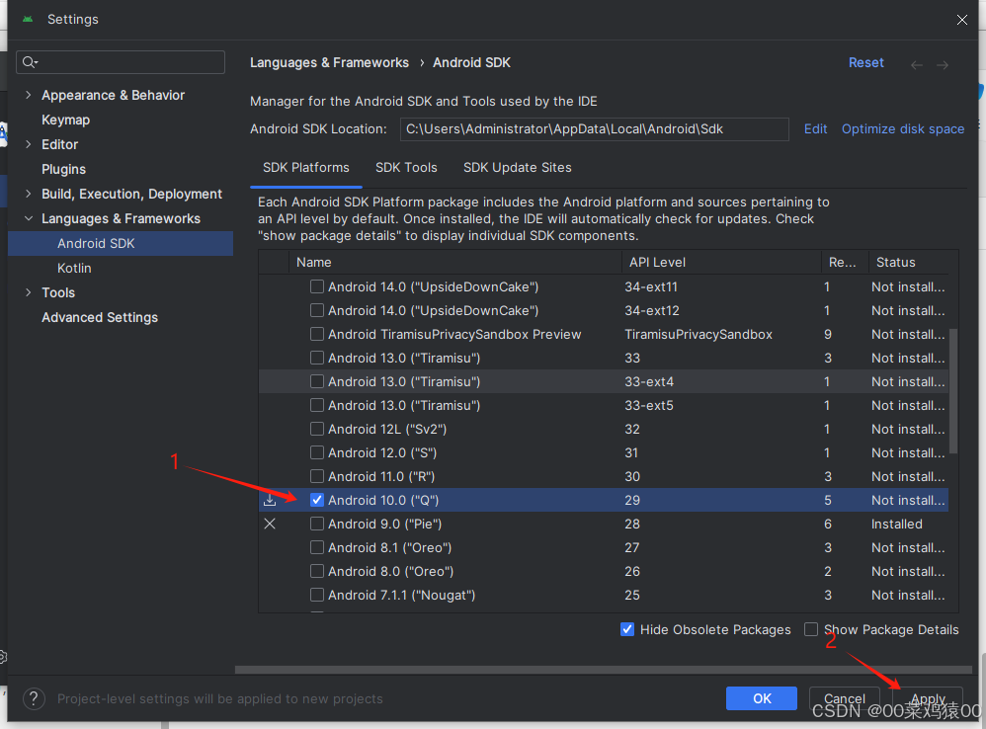Go back with the left arrow
Image resolution: width=986 pixels, height=729 pixels.
[917, 65]
